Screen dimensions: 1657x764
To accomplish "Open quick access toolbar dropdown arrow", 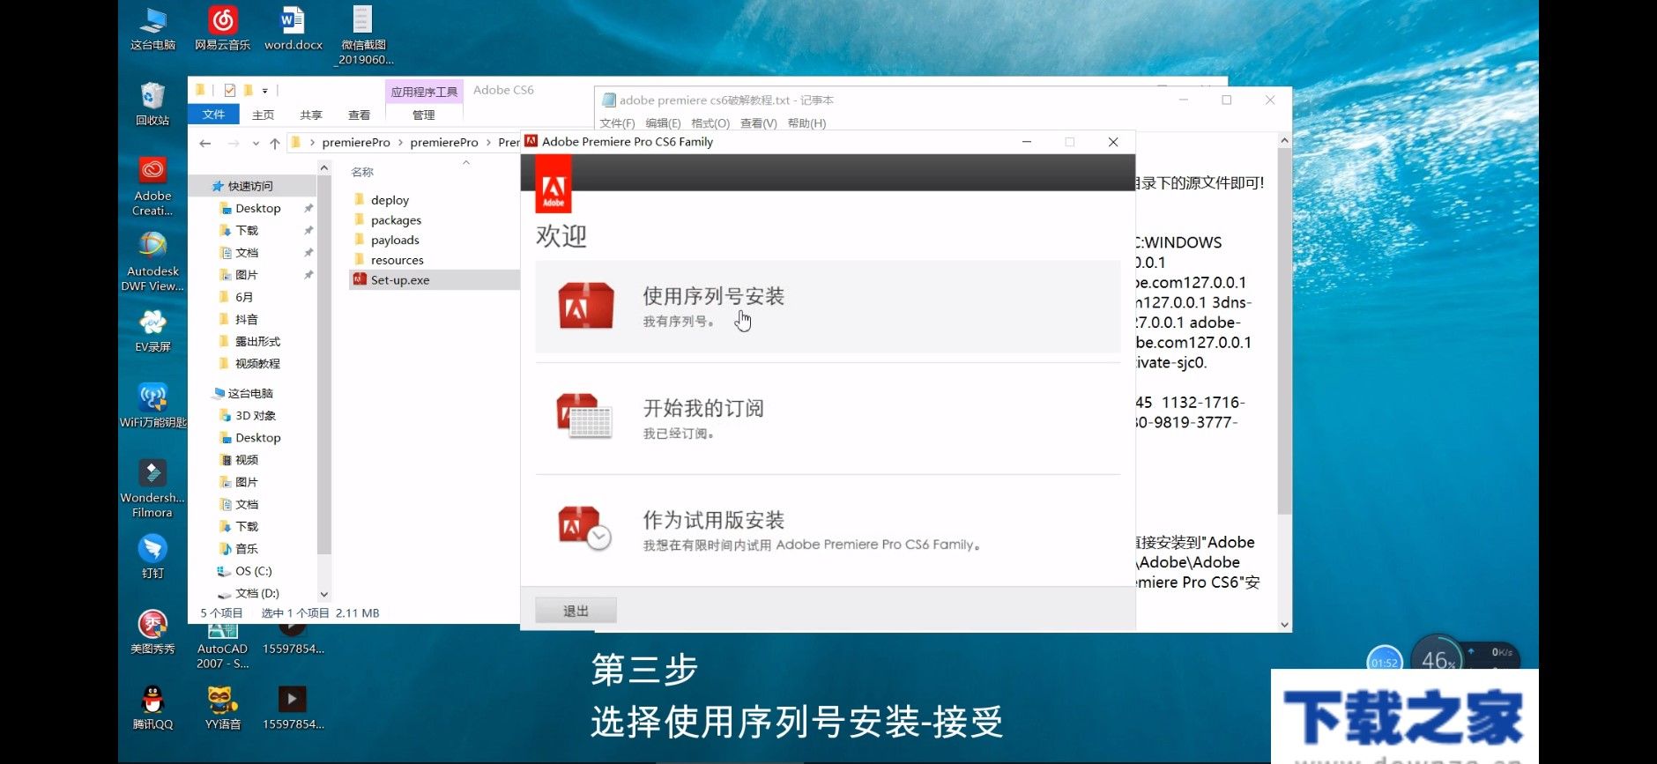I will point(264,90).
